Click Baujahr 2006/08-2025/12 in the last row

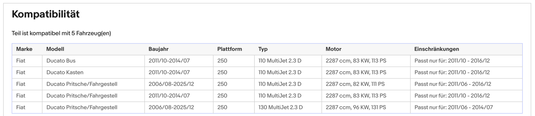(x=179, y=108)
